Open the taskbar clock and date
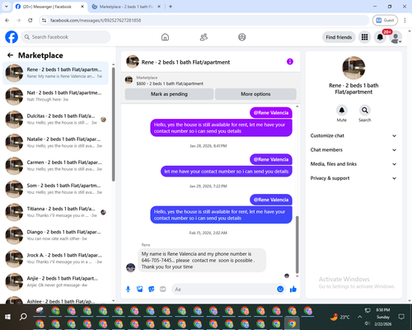The image size is (412, 330). [x=383, y=317]
